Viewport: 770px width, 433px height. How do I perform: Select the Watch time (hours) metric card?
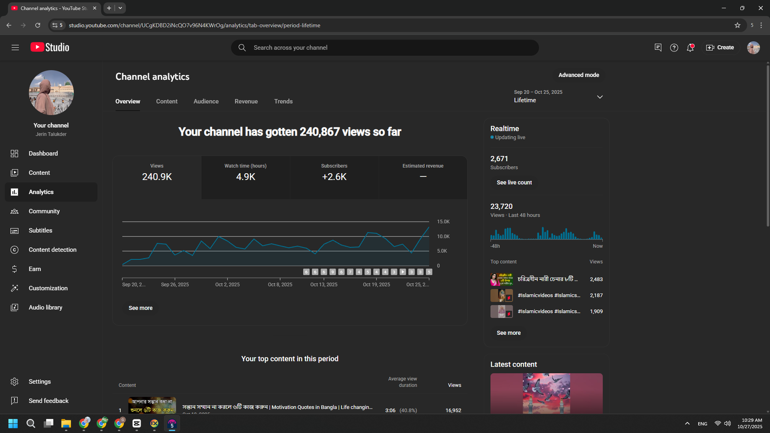click(x=245, y=177)
